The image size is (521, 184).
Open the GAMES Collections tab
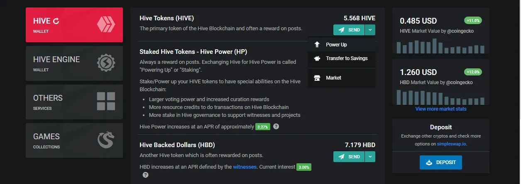(x=74, y=140)
